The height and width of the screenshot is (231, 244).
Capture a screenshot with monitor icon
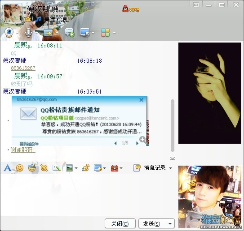pos(98,168)
